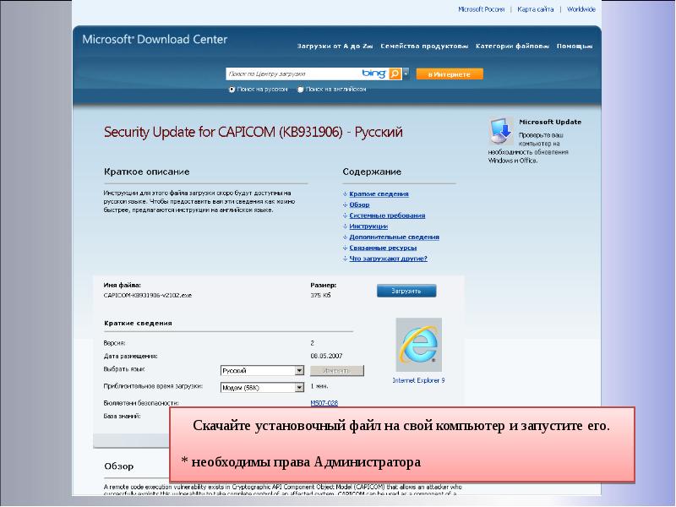Select 'Поиск на английском' radio button
Viewport: 676px width, 507px height.
click(x=301, y=89)
